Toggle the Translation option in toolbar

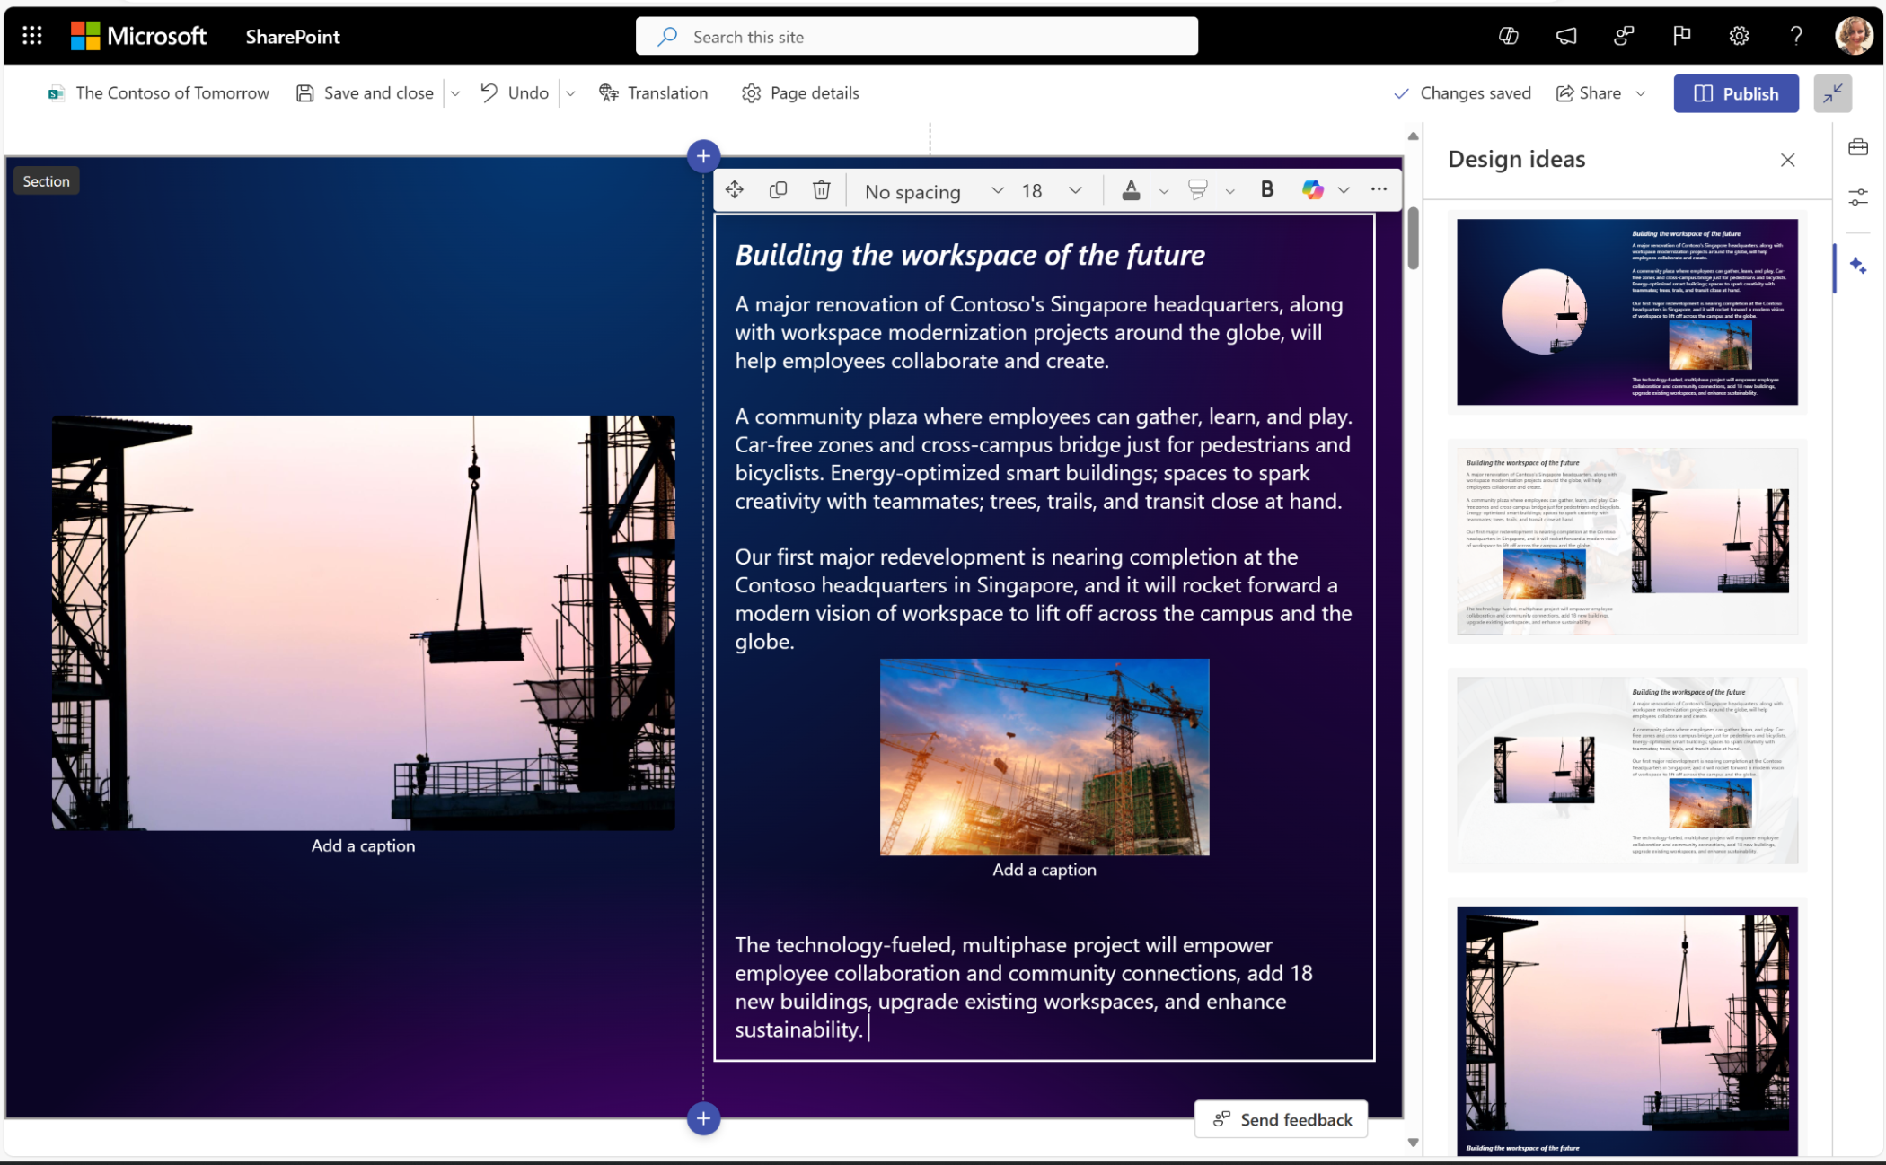[x=655, y=93]
